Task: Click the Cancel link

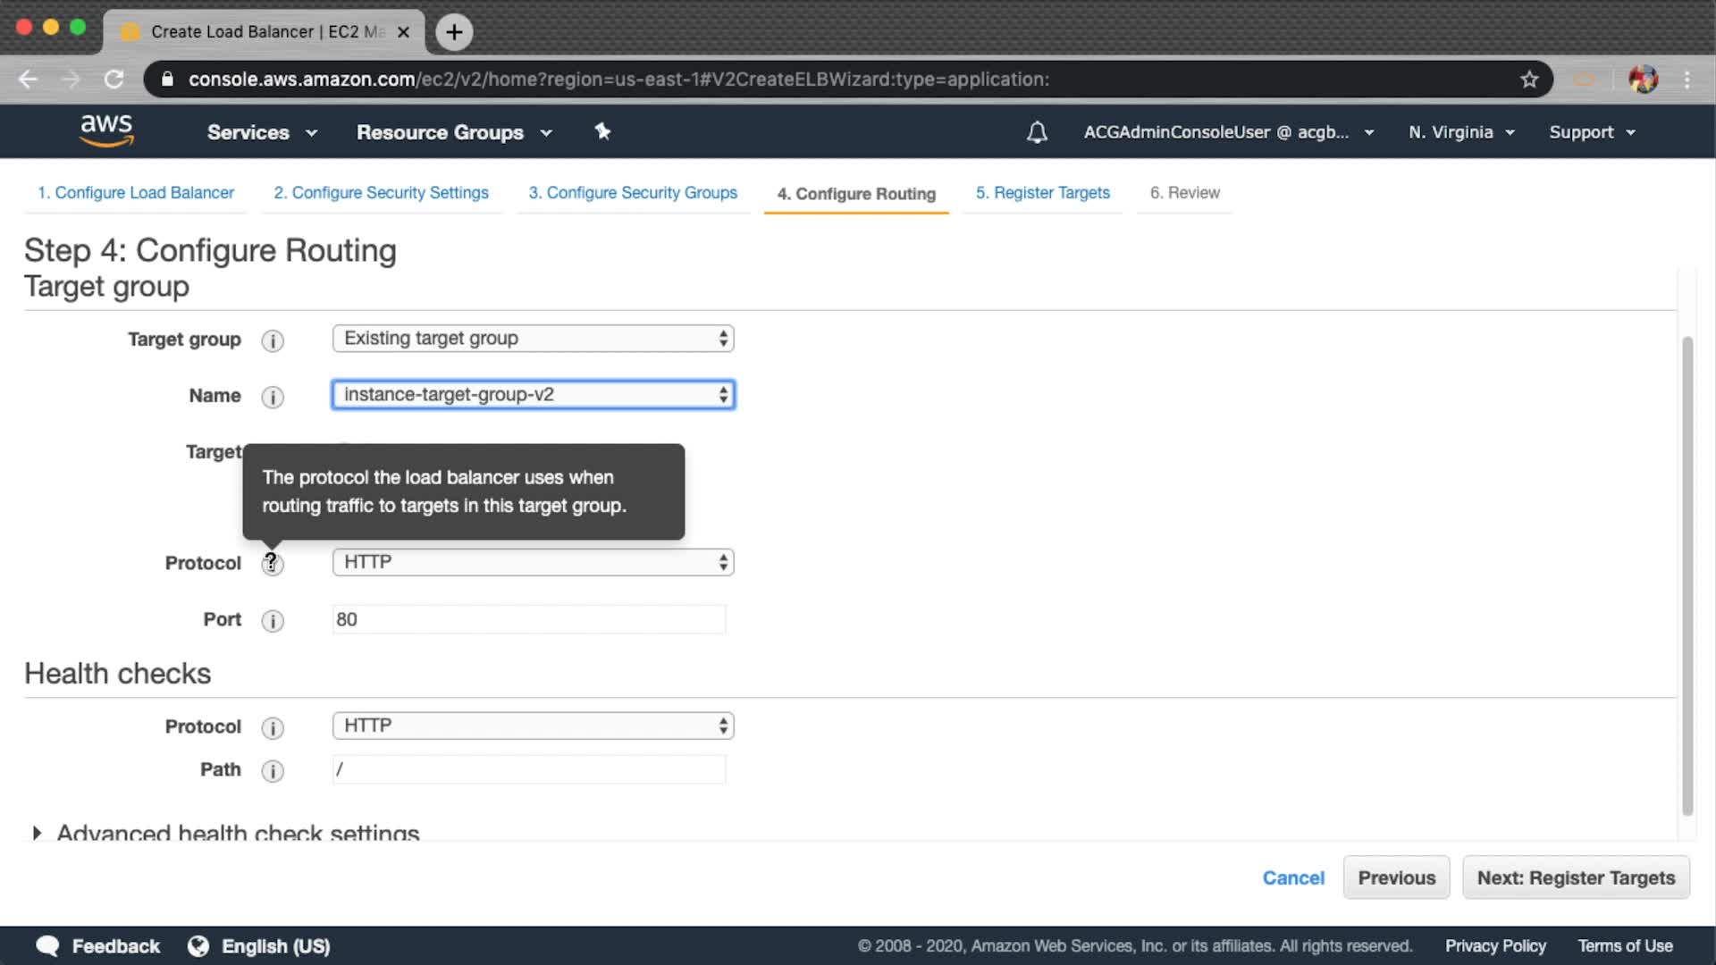Action: pyautogui.click(x=1292, y=877)
